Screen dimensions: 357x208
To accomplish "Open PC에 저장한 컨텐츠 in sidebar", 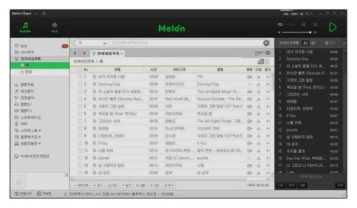I will (x=32, y=157).
